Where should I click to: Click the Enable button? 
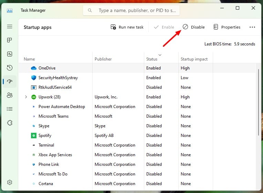click(x=164, y=27)
